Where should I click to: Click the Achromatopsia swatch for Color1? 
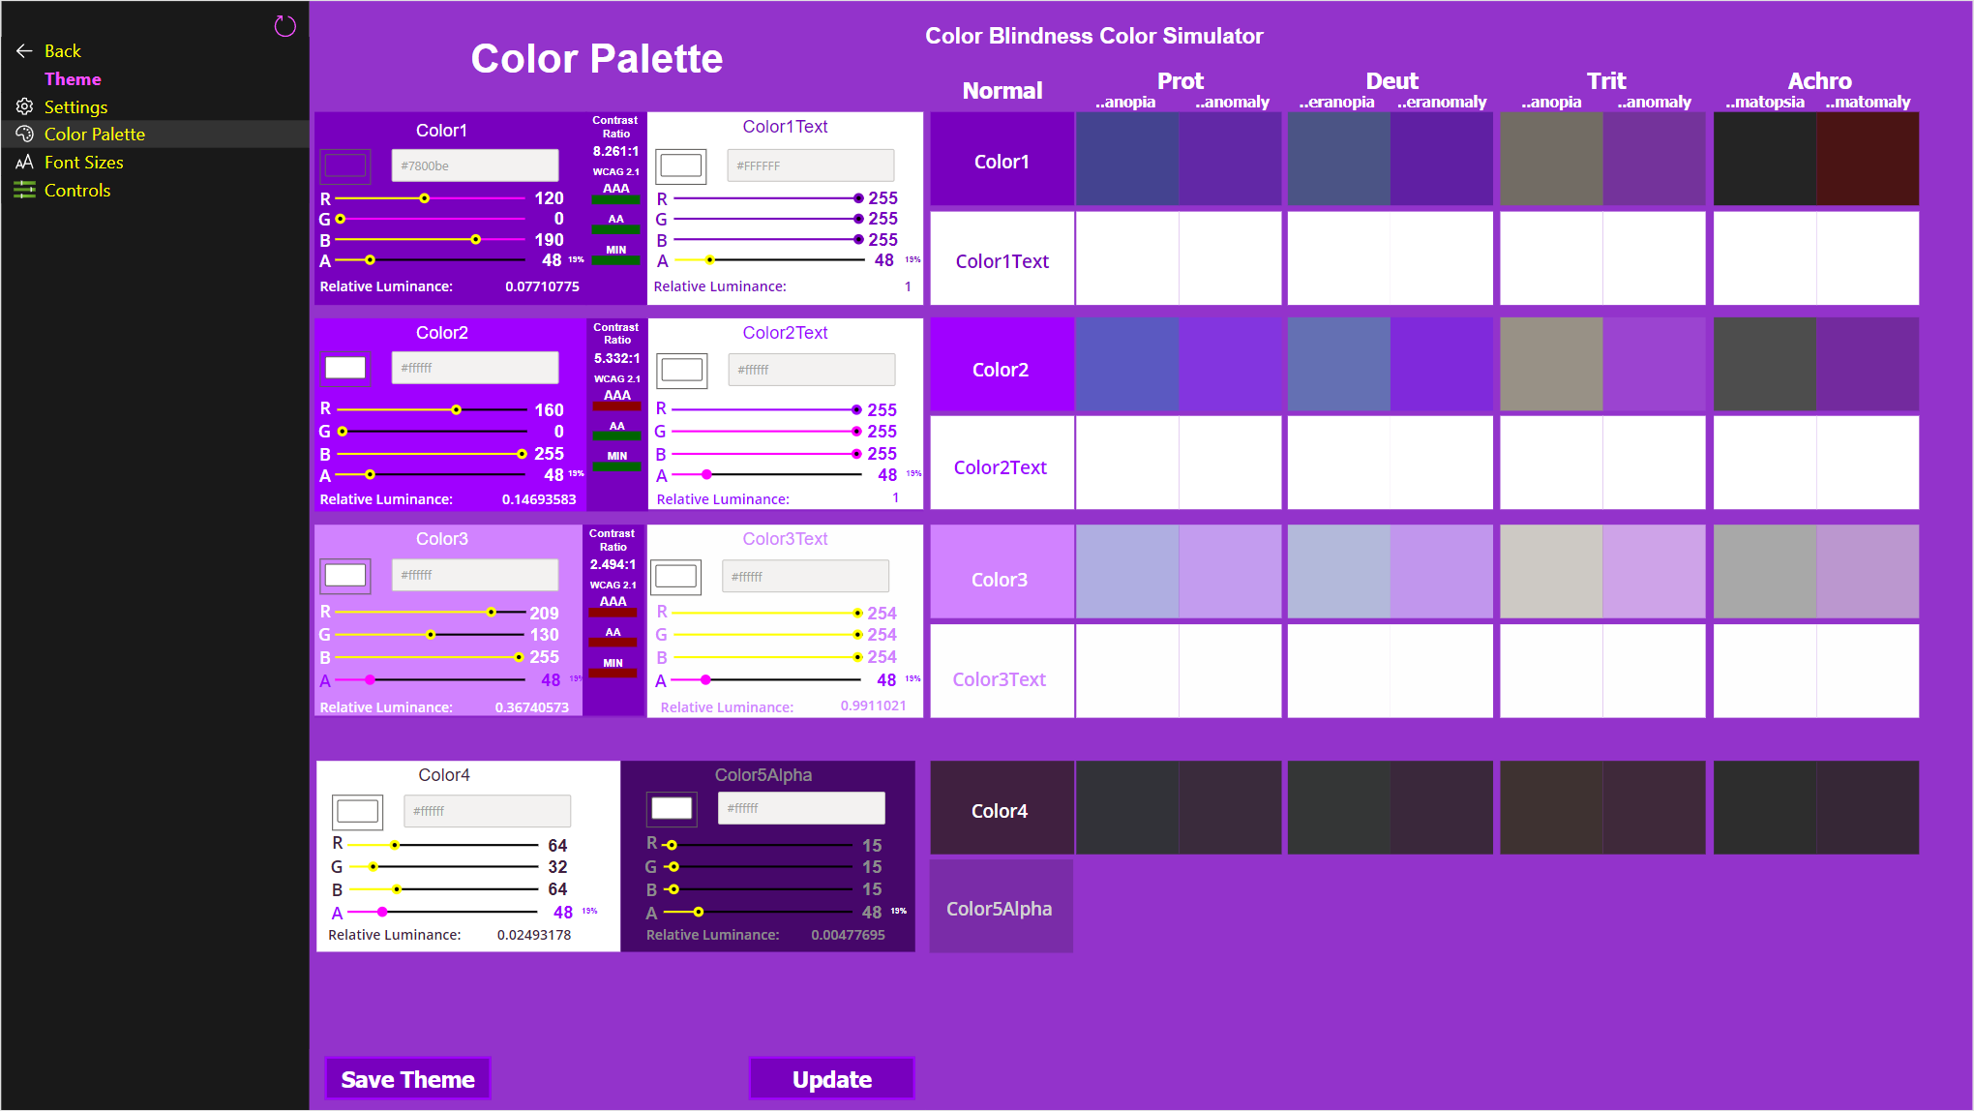click(1763, 160)
